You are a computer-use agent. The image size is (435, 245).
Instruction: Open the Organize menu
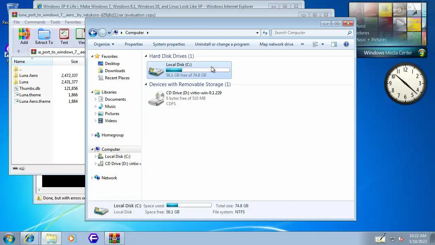point(104,44)
